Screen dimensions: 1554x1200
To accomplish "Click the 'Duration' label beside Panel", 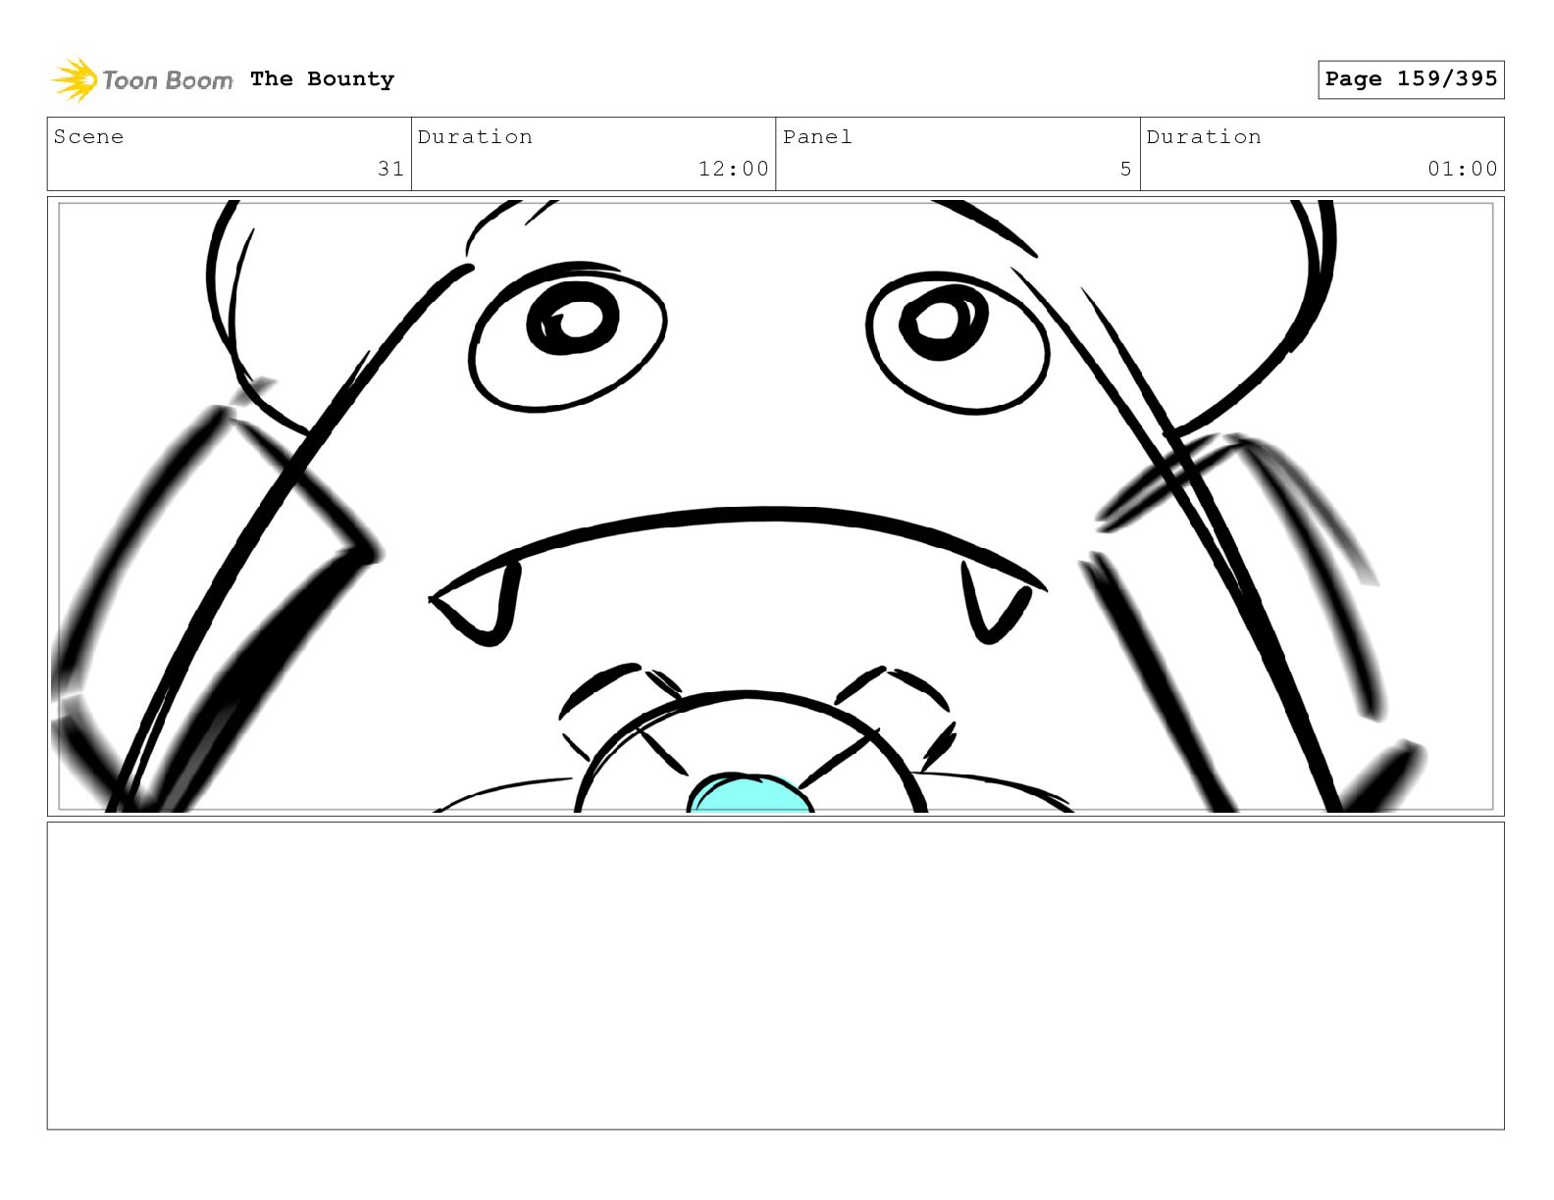I will pyautogui.click(x=1204, y=137).
